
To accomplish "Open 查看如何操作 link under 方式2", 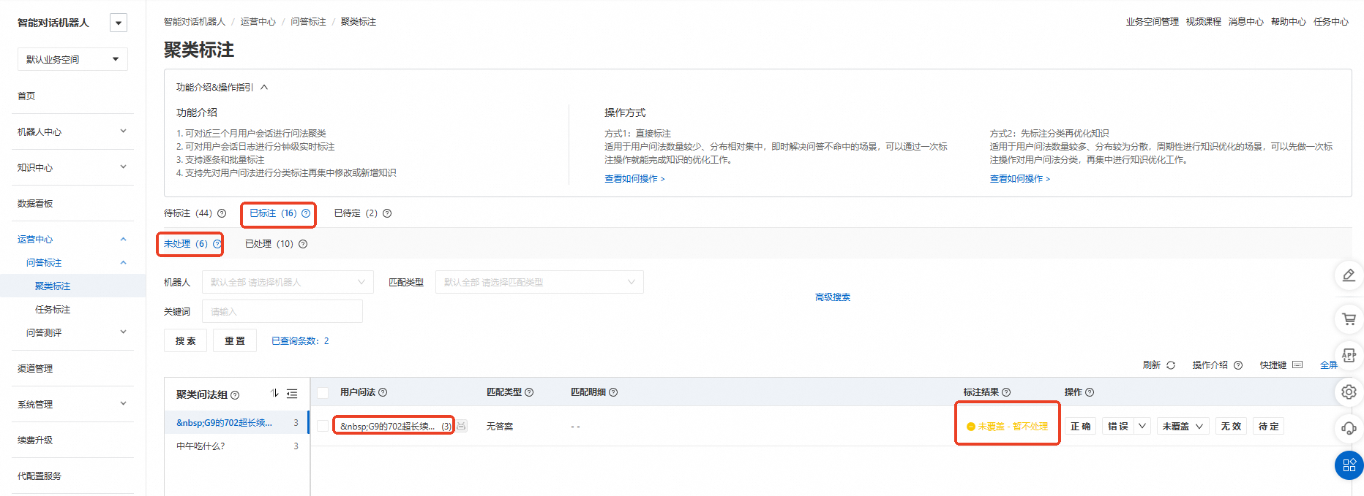I will tap(1020, 179).
